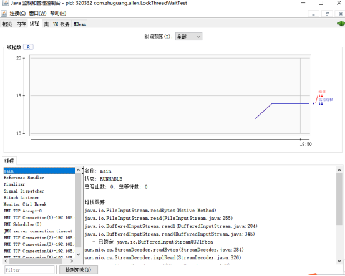This screenshot has width=345, height=276.
Task: Select the 线程 top tab
Action: [x=34, y=23]
